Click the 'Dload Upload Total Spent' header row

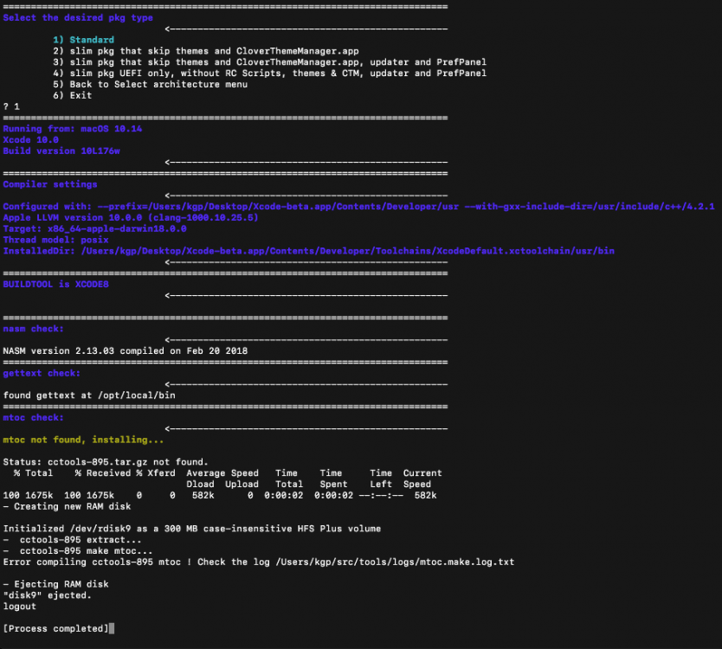click(308, 485)
